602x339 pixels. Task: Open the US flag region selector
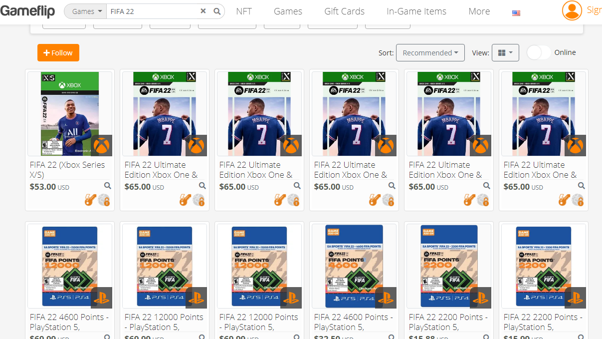tap(516, 13)
